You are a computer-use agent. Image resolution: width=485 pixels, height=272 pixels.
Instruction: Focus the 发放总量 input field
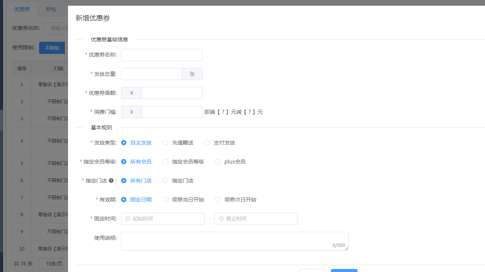click(151, 74)
